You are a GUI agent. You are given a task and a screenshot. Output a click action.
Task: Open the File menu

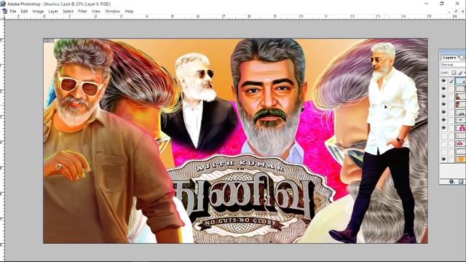(x=13, y=12)
